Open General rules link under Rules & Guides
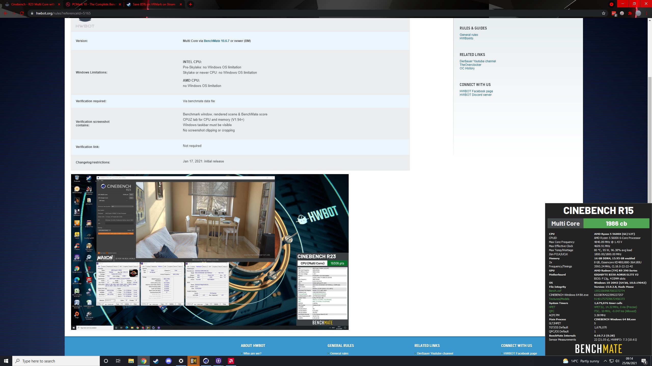 [x=469, y=35]
